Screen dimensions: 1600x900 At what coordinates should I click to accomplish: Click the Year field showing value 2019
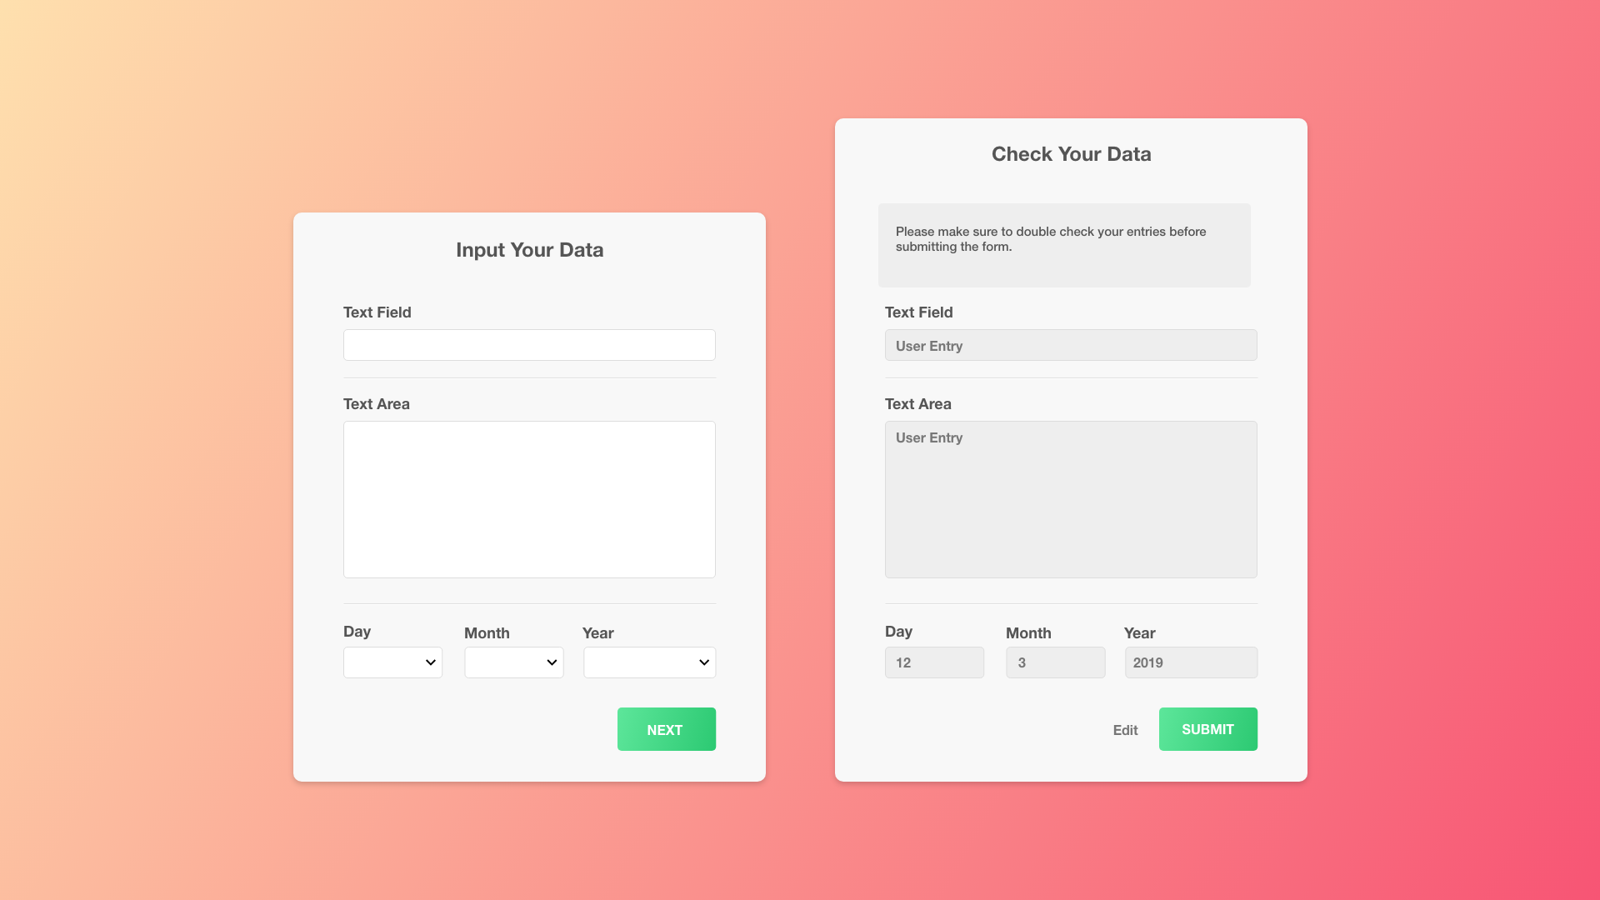(x=1190, y=662)
